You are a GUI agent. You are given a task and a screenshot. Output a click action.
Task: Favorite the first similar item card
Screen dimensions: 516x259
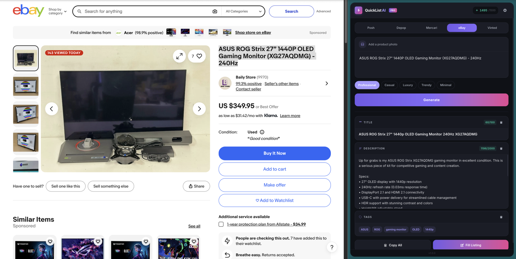50,242
